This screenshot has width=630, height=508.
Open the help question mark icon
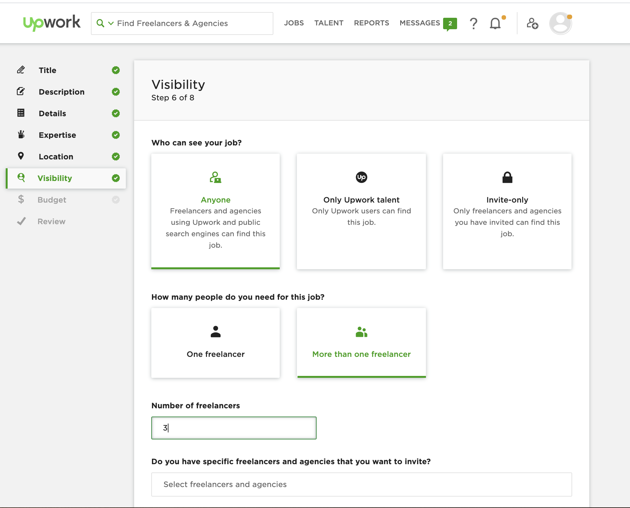(473, 23)
